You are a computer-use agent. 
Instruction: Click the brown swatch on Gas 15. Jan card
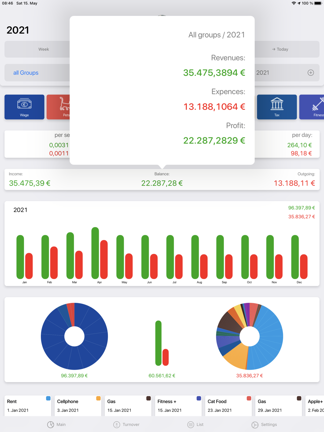point(148,398)
